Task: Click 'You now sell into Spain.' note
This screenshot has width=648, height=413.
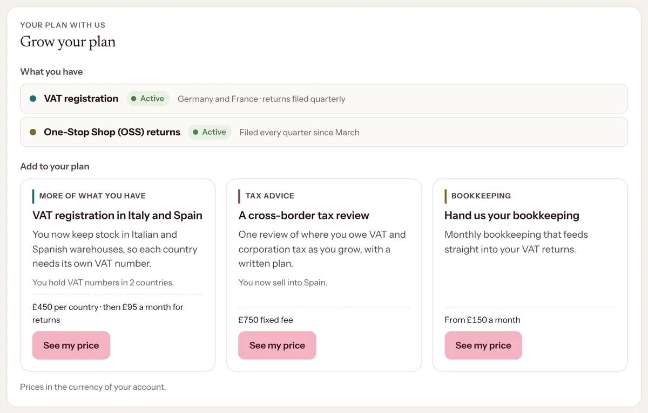Action: click(283, 283)
